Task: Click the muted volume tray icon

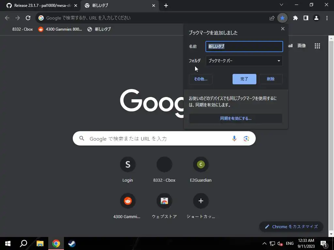Action: point(280,244)
